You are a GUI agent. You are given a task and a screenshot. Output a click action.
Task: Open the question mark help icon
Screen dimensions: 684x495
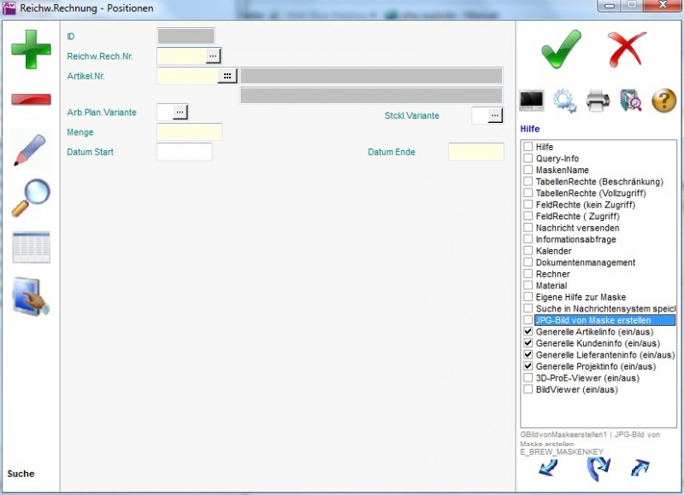tap(663, 101)
